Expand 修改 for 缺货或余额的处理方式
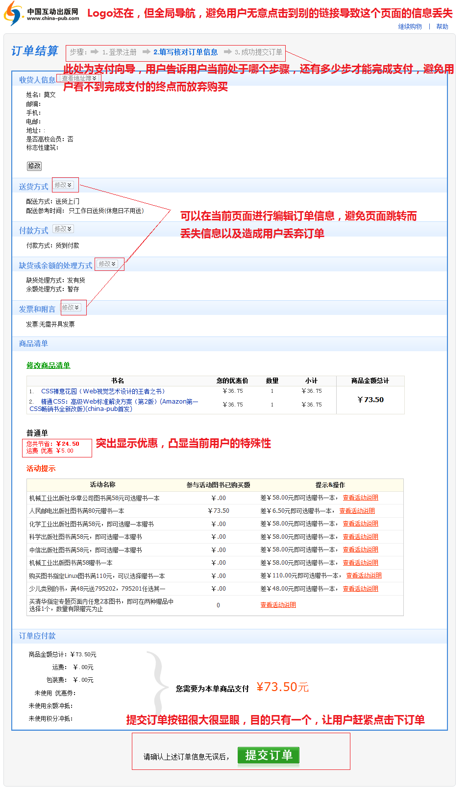 click(107, 264)
